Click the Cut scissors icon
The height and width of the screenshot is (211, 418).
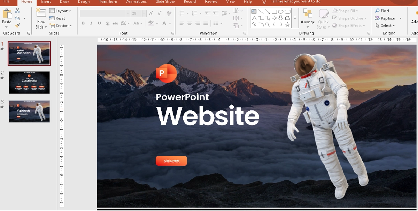pyautogui.click(x=17, y=11)
